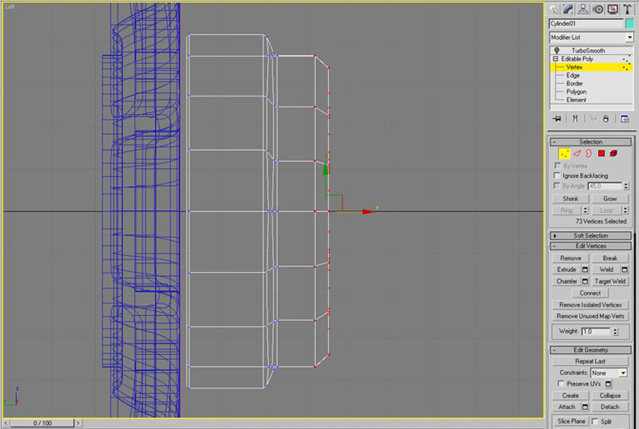Open the Utilities hammer tab
This screenshot has height=429, width=639.
coord(627,9)
